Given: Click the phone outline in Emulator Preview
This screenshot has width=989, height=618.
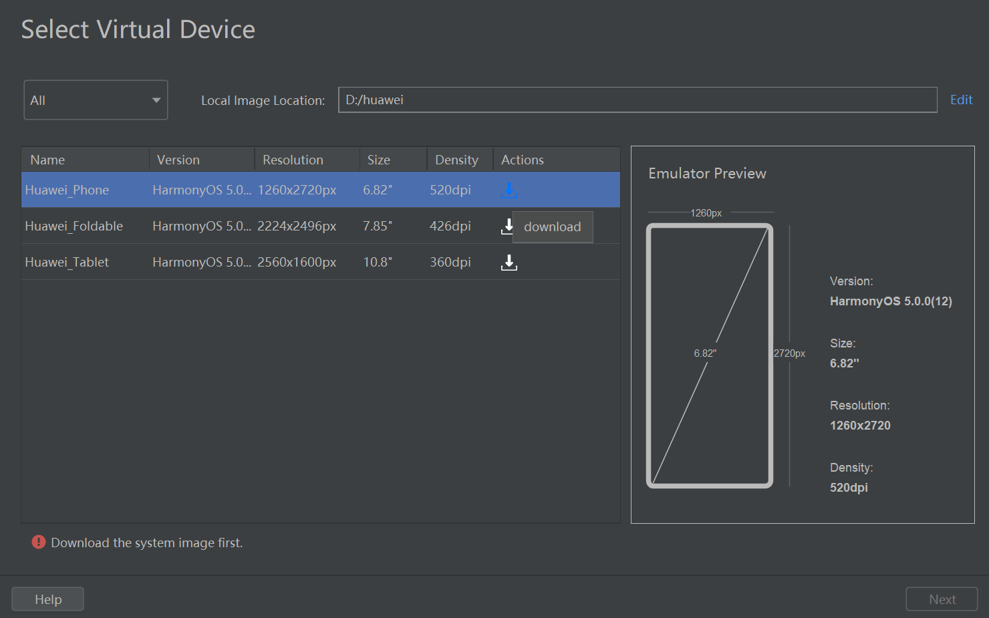Looking at the screenshot, I should 710,355.
